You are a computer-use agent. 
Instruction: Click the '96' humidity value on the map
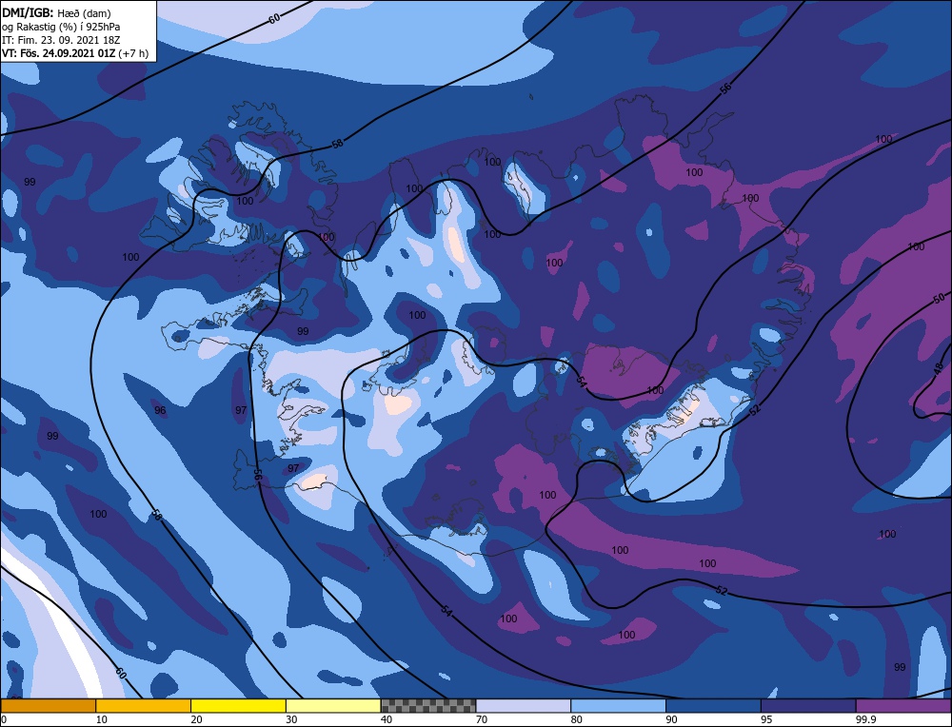point(160,410)
